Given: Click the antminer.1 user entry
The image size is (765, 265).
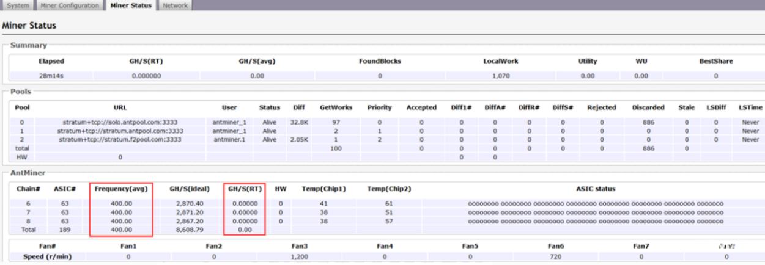Looking at the screenshot, I should [229, 139].
